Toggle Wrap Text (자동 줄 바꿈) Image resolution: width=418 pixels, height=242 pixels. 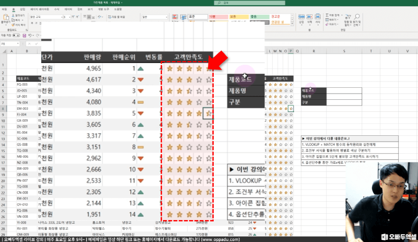point(116,17)
